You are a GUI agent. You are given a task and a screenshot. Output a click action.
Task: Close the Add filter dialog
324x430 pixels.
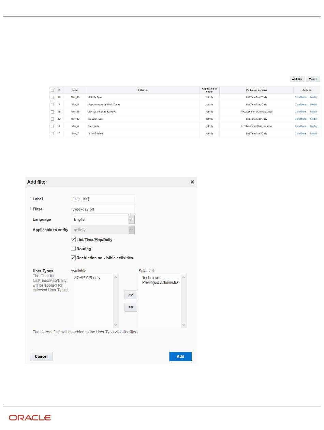192,182
